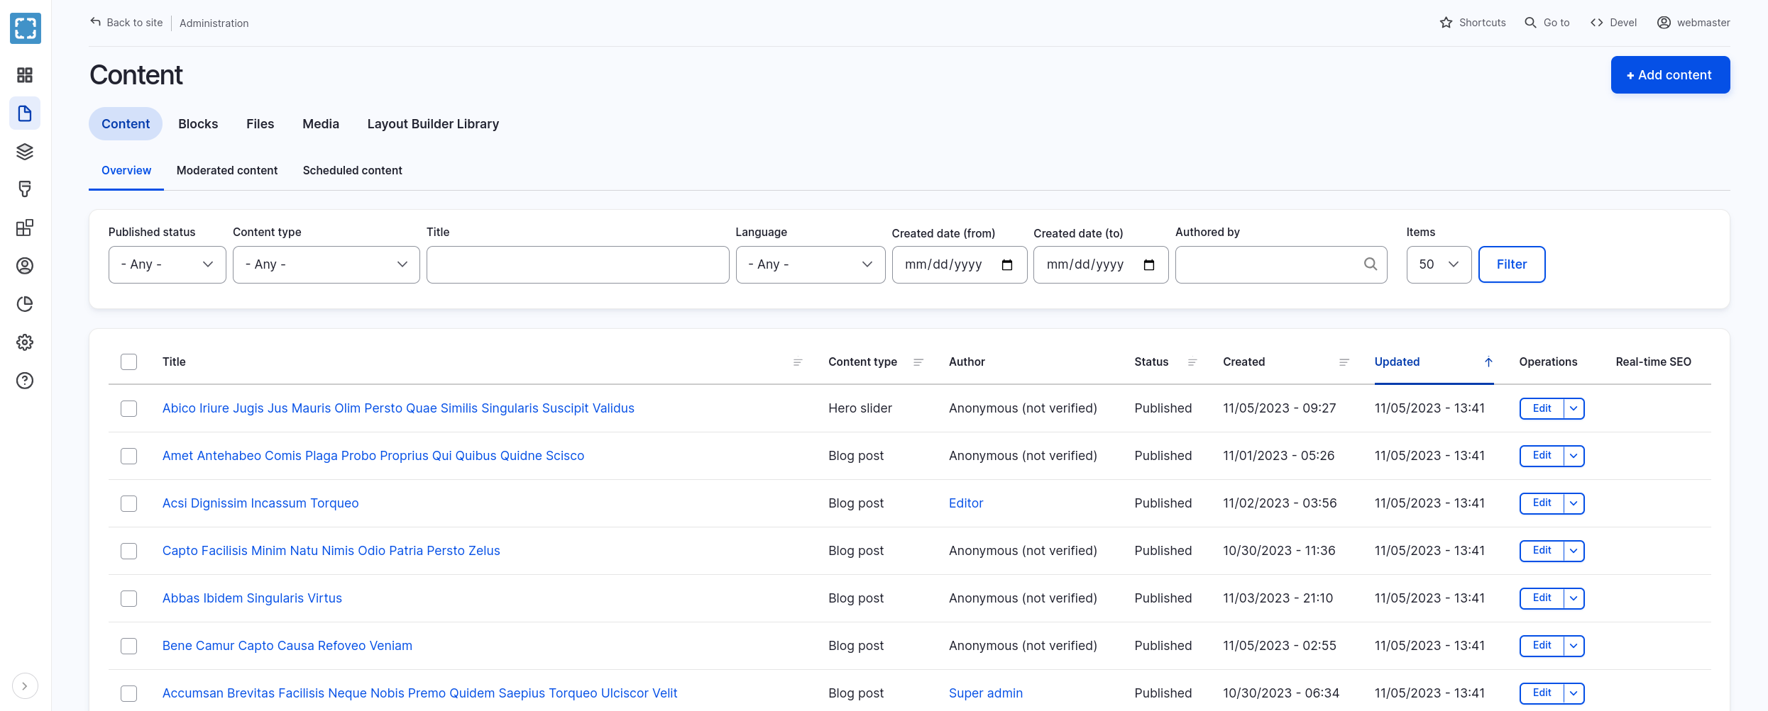Toggle the select-all checkbox in table header
Viewport: 1768px width, 711px height.
tap(128, 362)
